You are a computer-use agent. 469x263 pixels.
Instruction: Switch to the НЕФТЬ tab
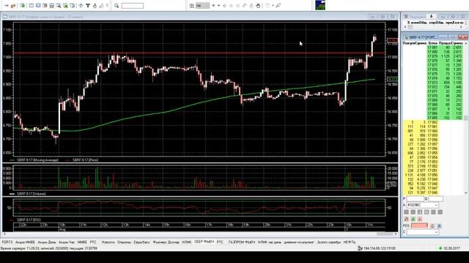pos(350,242)
